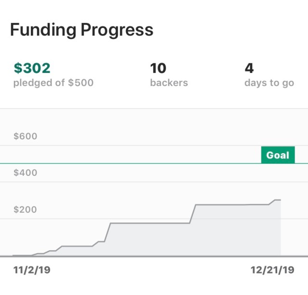Click the green goal threshold line
The width and height of the screenshot is (308, 295).
click(144, 164)
